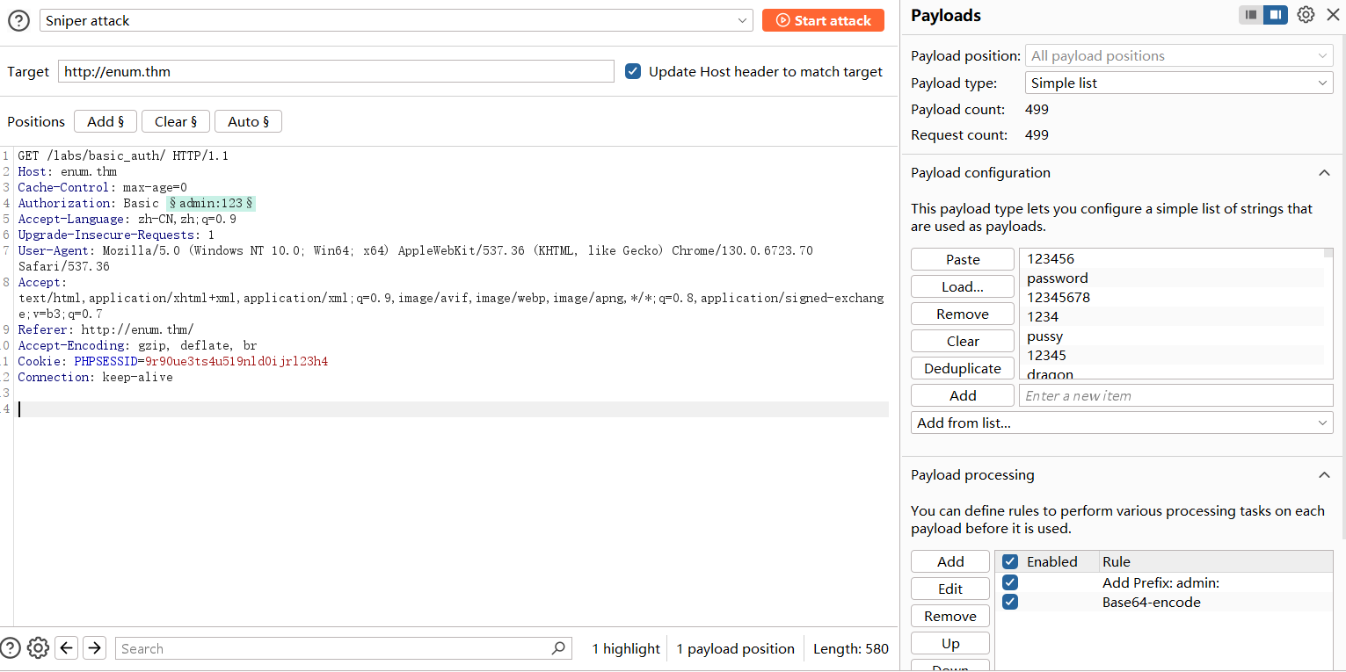Switch to the right layout icon in the Payloads header
This screenshot has width=1346, height=672.
click(1276, 15)
